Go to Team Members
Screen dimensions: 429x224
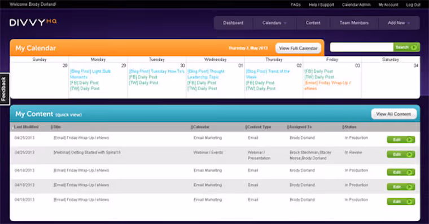(354, 23)
